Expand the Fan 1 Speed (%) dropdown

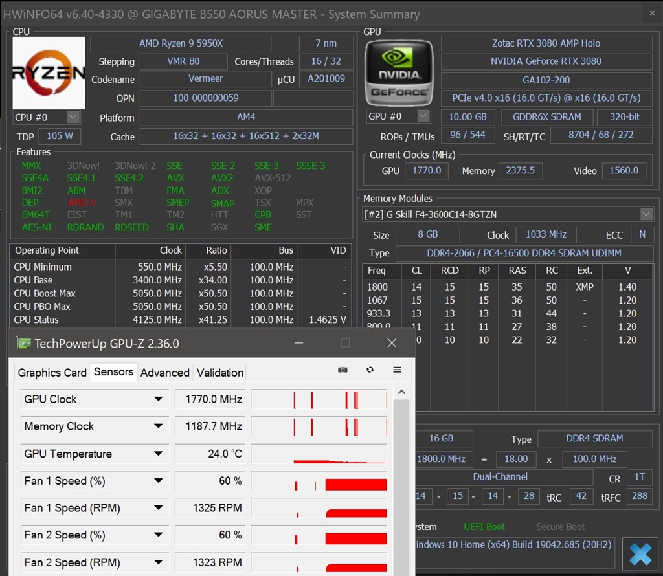(158, 480)
